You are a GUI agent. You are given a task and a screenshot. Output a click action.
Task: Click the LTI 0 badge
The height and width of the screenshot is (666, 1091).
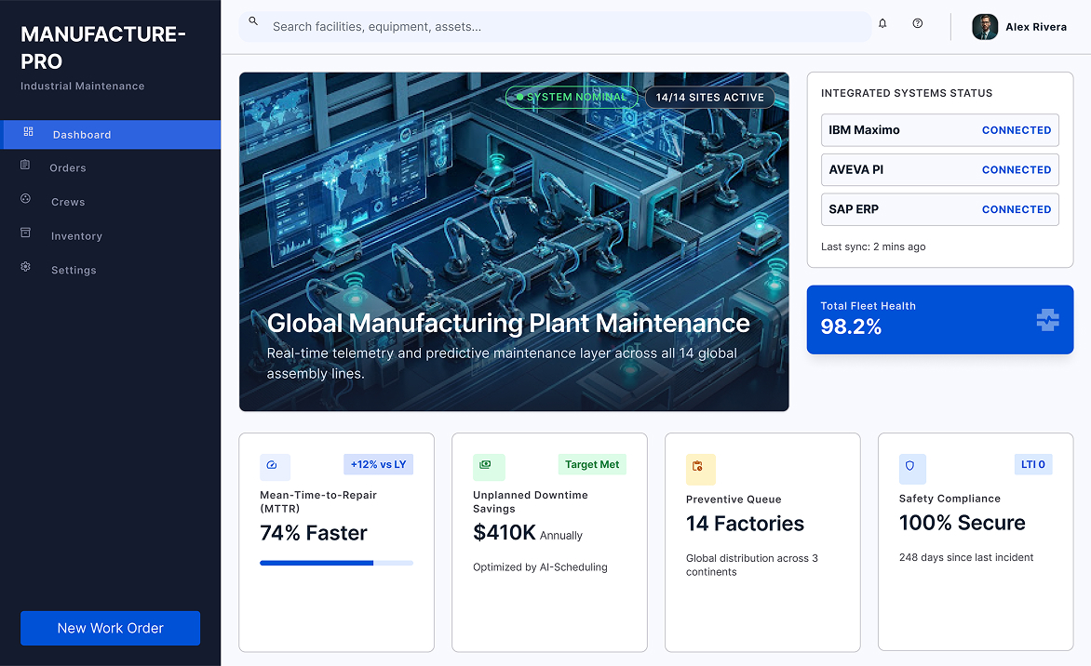tap(1033, 464)
